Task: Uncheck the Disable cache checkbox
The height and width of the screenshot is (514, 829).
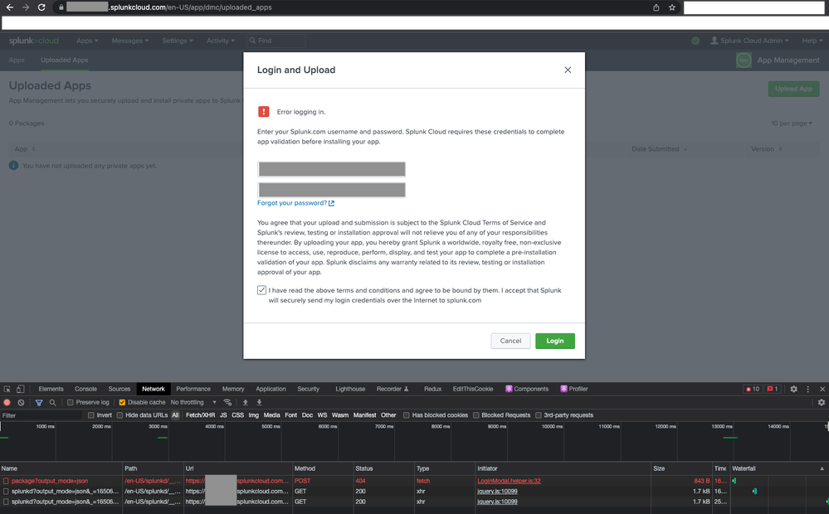Action: tap(122, 403)
